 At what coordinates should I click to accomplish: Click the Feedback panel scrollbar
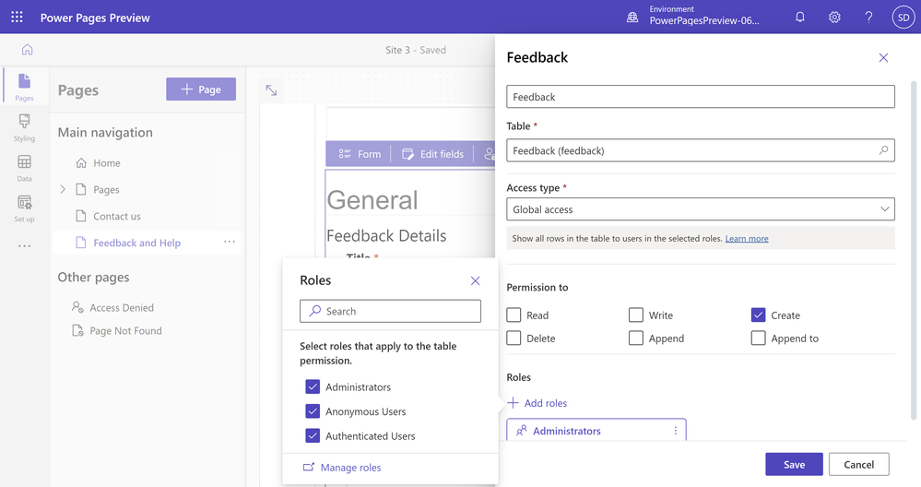pos(914,250)
